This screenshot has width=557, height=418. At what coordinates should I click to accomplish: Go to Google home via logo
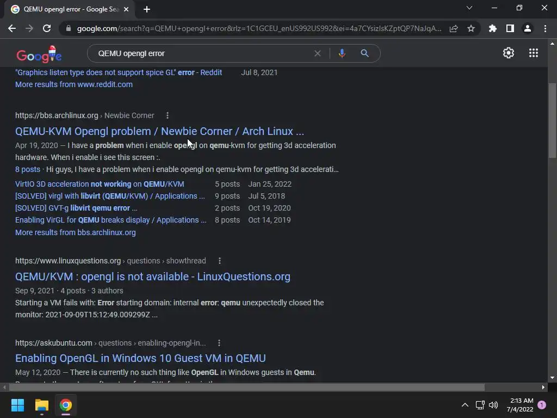point(39,54)
